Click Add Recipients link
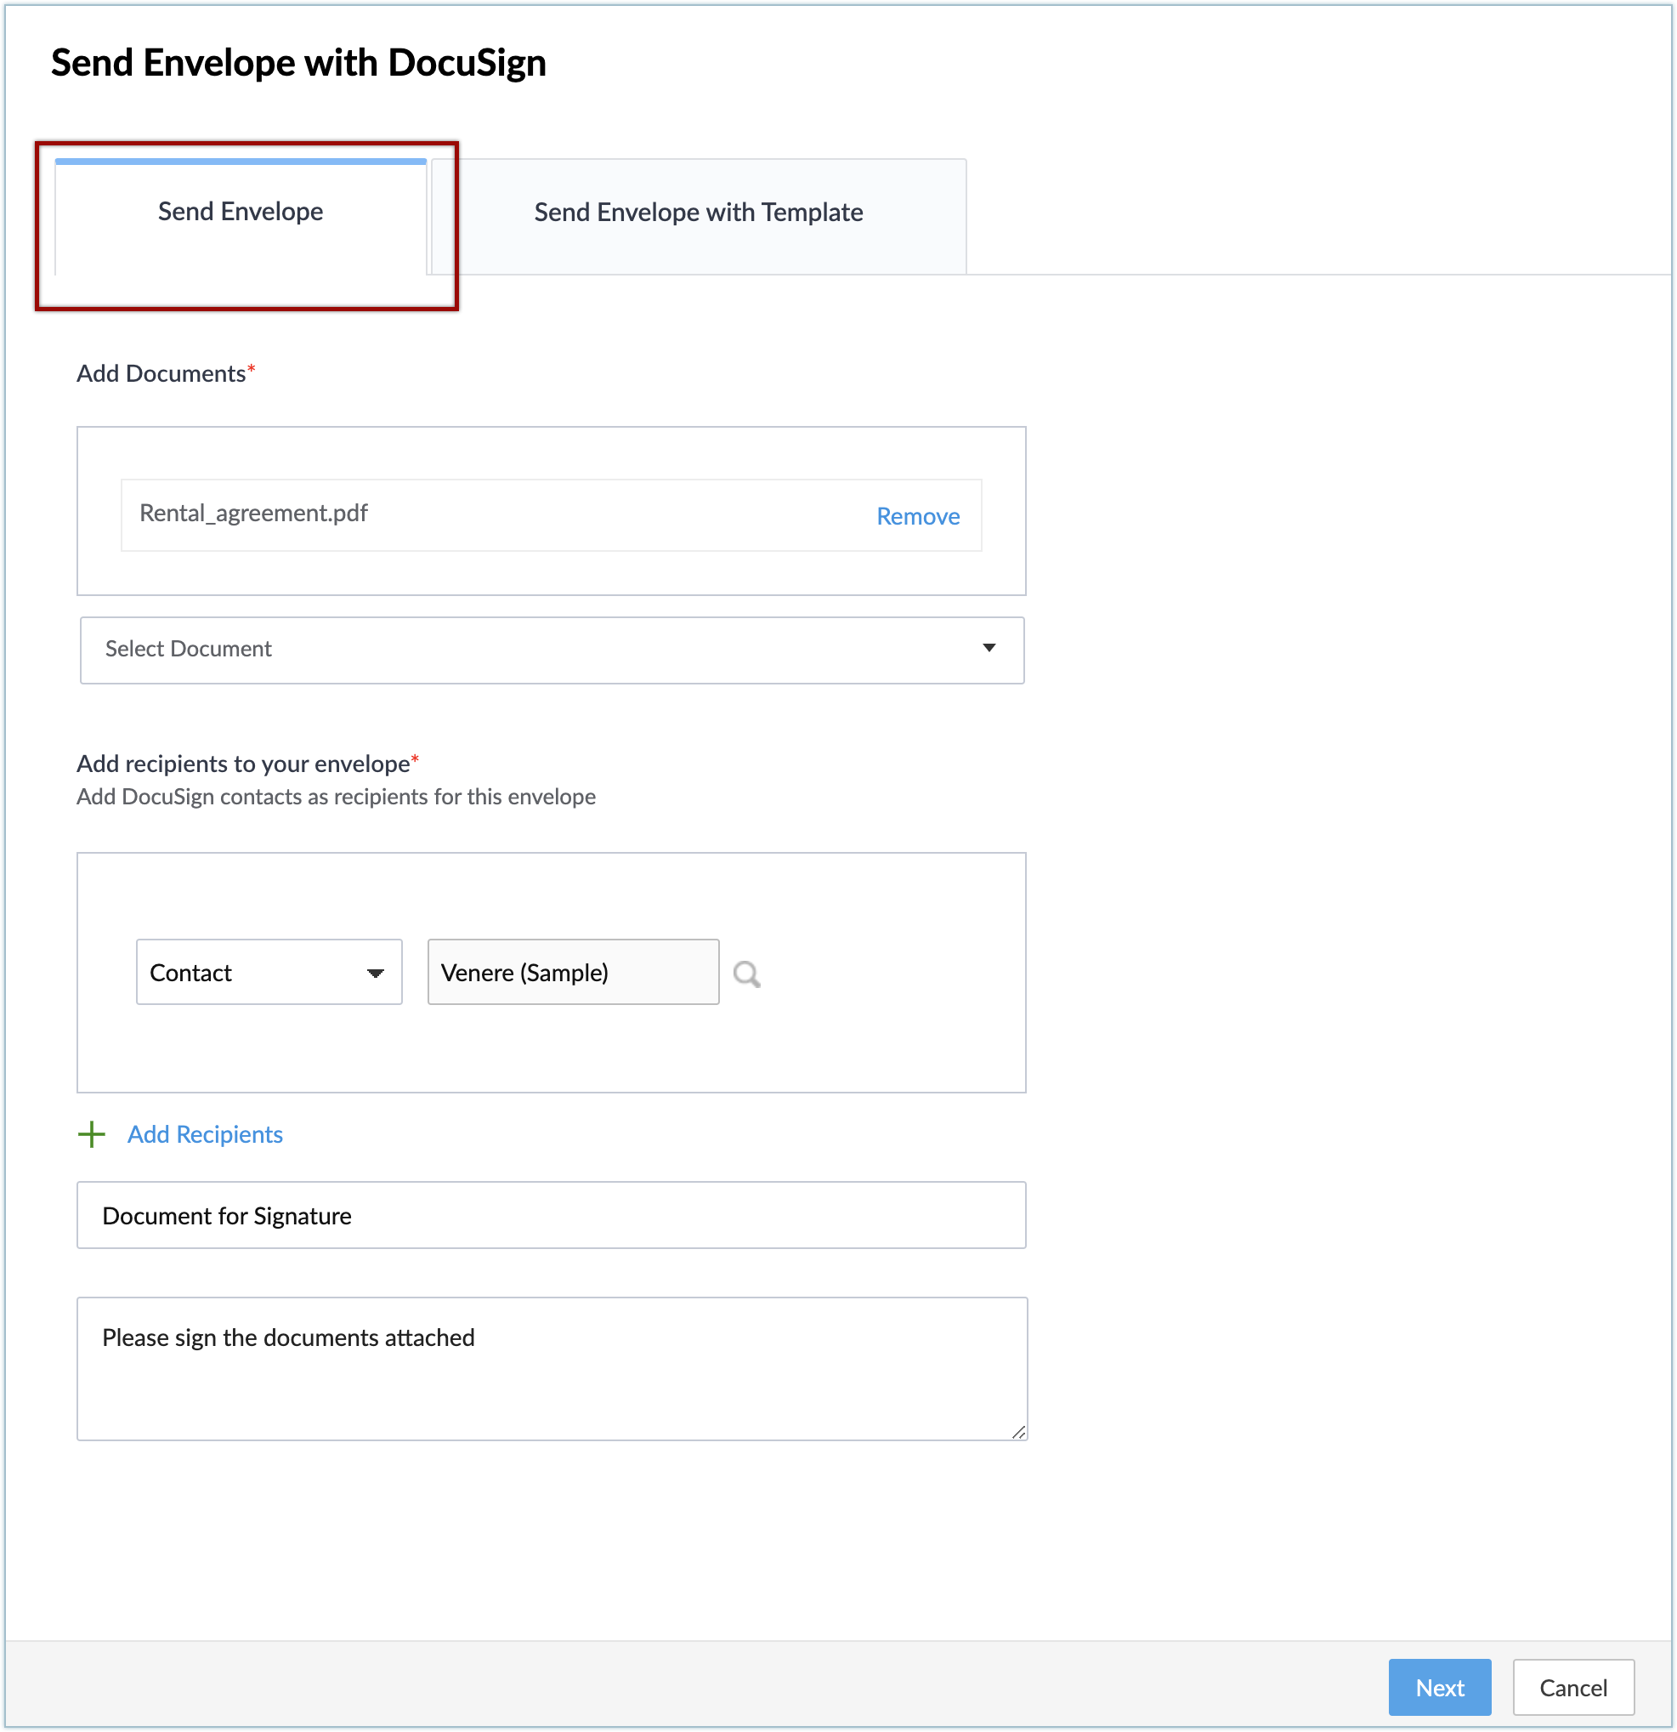The image size is (1677, 1732). click(x=205, y=1133)
